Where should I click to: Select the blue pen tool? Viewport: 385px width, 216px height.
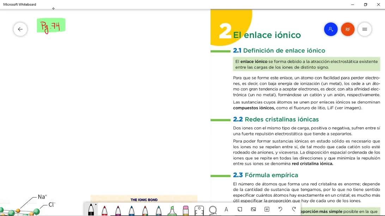point(132,211)
